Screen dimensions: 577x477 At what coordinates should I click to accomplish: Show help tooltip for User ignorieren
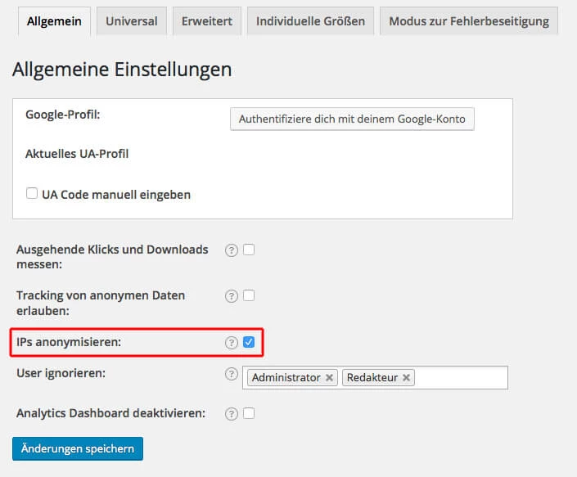(232, 374)
